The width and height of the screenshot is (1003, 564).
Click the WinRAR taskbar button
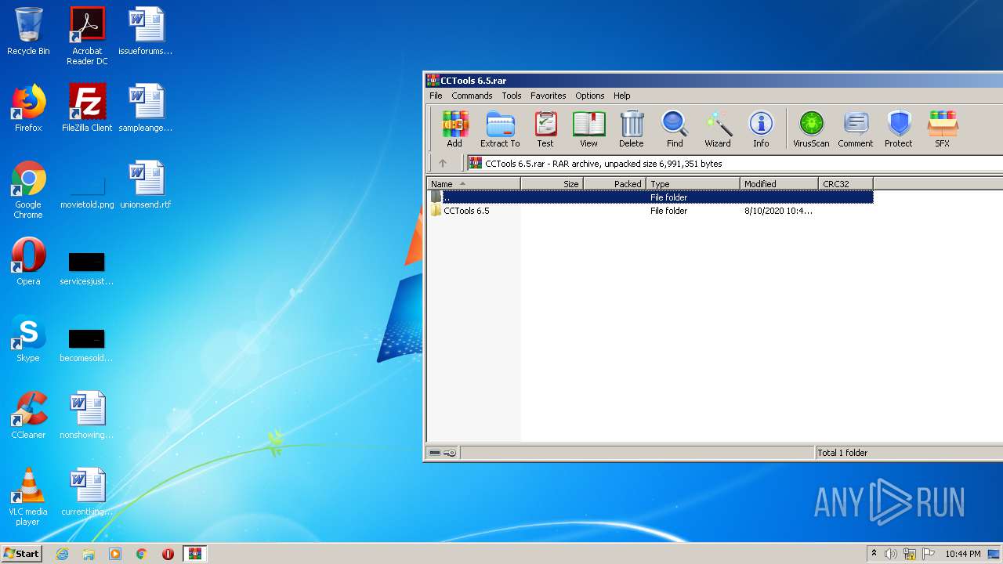[195, 554]
